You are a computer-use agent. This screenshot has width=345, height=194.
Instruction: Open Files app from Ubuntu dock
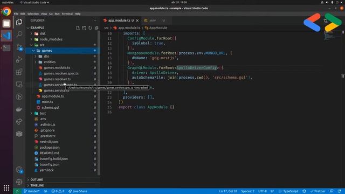tap(6, 23)
